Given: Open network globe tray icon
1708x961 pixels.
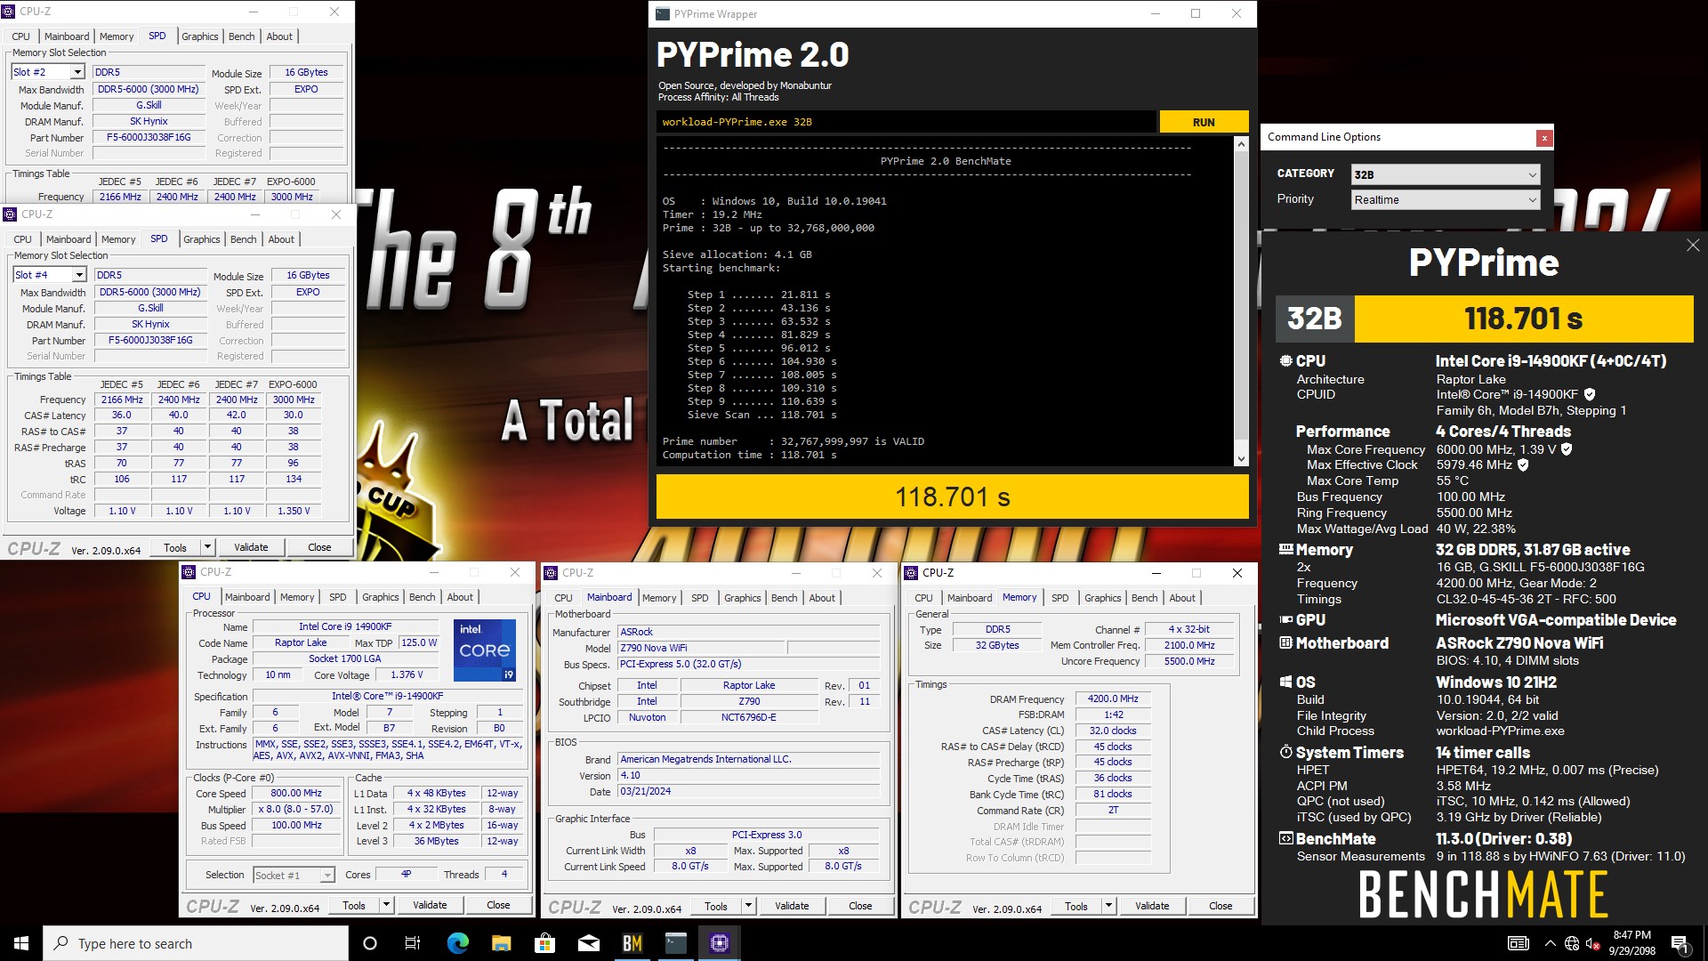Looking at the screenshot, I should 1572,943.
